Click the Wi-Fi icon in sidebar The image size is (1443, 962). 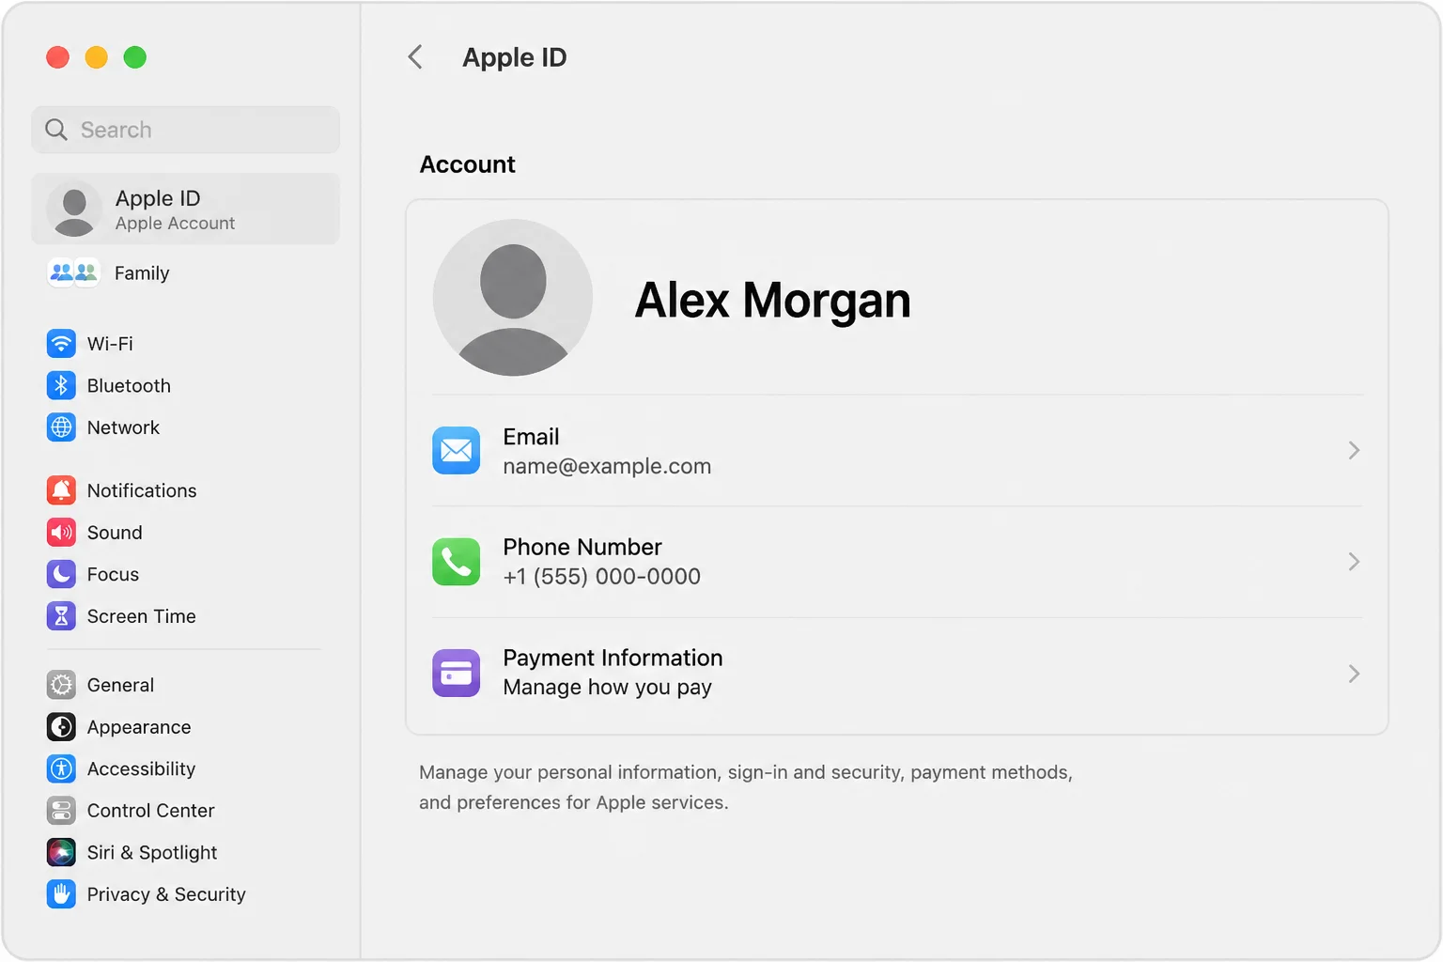[x=61, y=344]
